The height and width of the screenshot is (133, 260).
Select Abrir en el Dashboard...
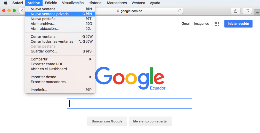(60, 69)
